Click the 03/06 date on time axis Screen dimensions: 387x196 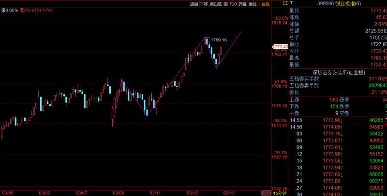(45, 193)
